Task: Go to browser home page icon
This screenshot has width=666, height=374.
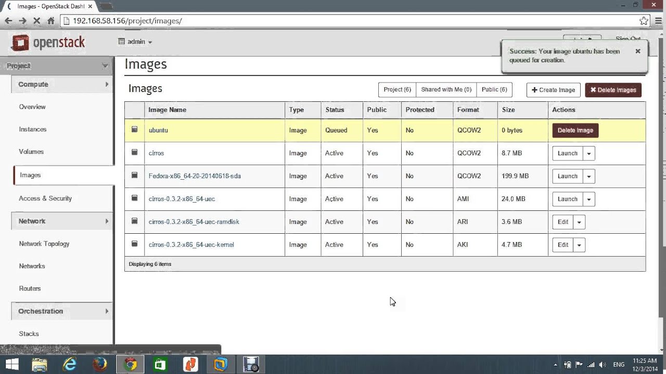Action: coord(50,21)
